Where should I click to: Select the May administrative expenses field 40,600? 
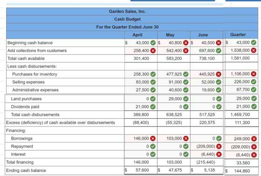[173, 90]
